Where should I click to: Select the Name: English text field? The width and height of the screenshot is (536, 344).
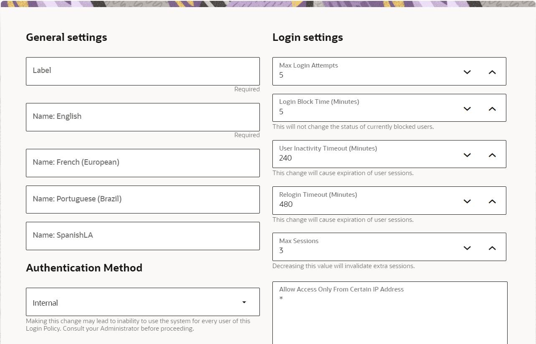coord(143,116)
